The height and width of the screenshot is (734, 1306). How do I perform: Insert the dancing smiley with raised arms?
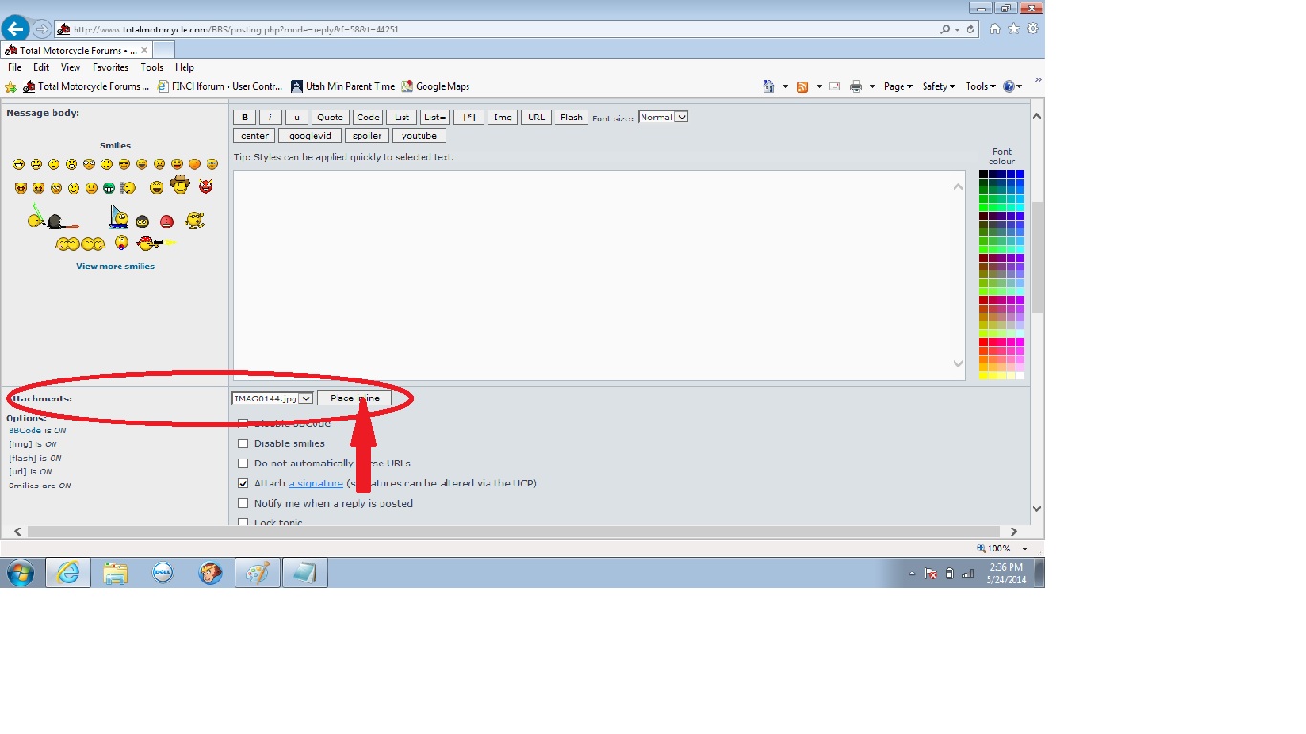[x=195, y=221]
